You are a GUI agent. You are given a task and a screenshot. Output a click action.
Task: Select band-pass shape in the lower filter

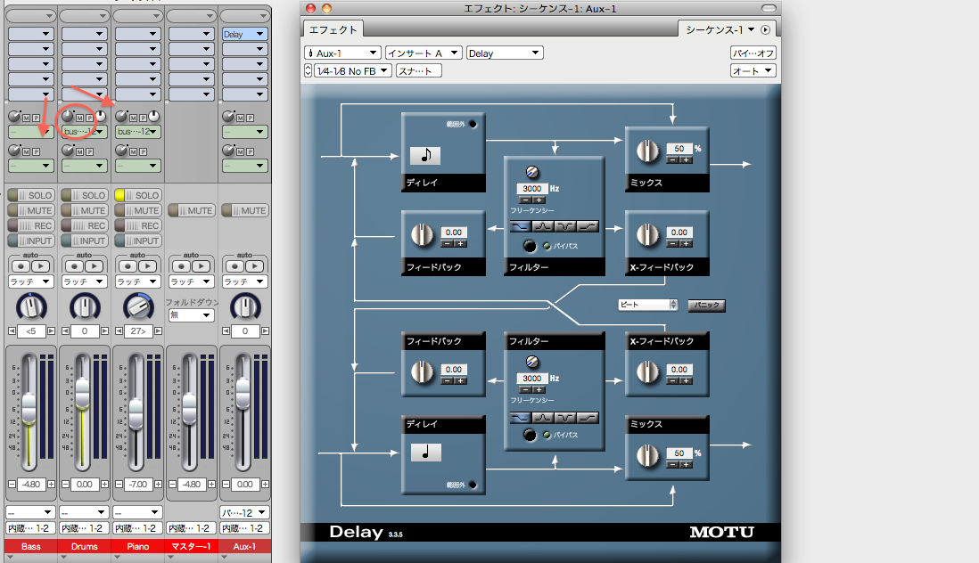tap(543, 417)
